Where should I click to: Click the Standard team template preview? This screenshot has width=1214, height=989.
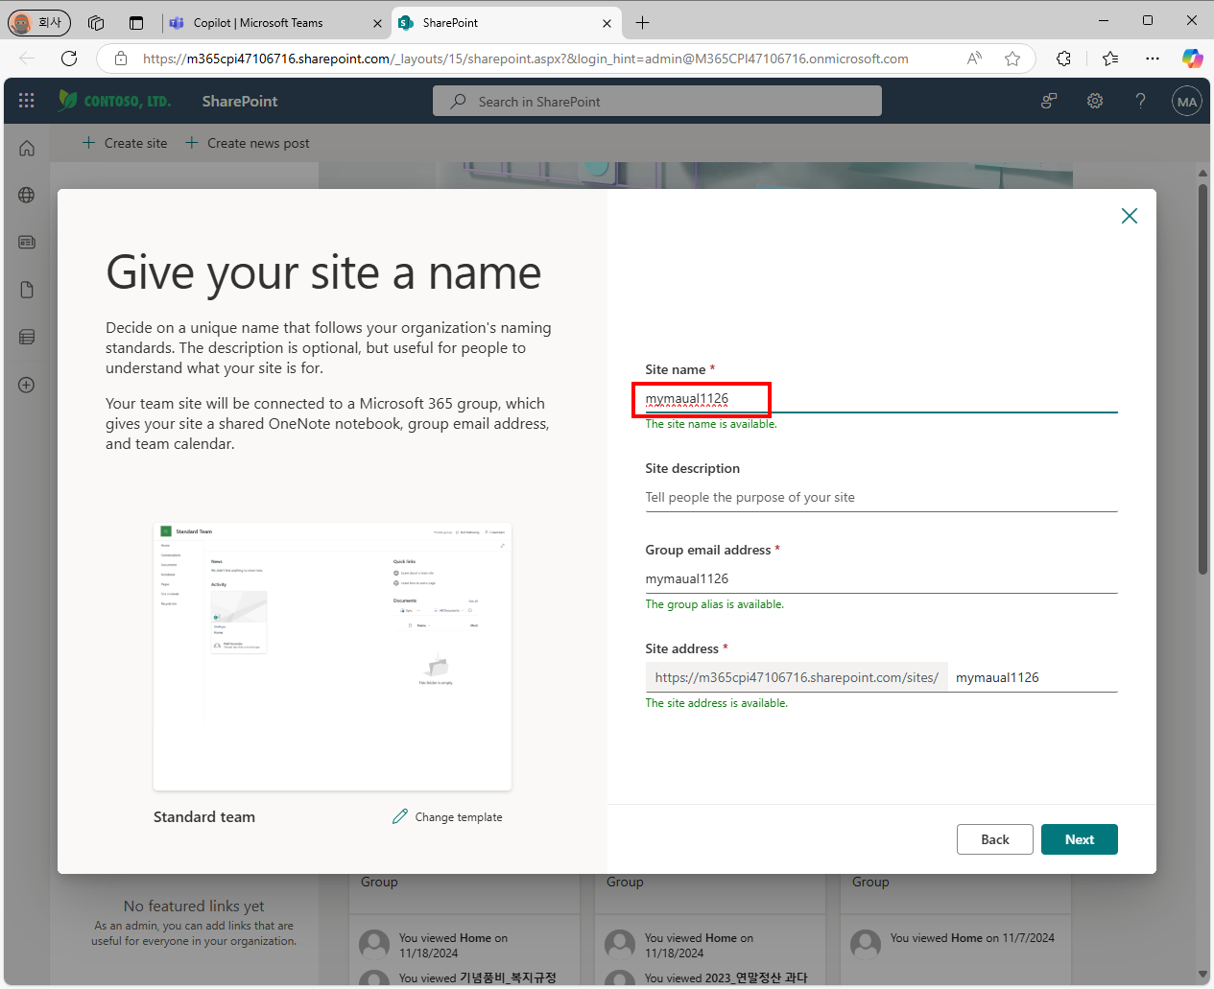(x=332, y=656)
